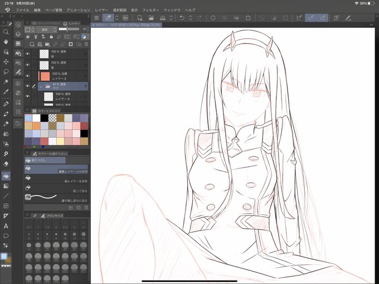
Task: Select the 囲って塗る sub tool
Action: click(56, 189)
